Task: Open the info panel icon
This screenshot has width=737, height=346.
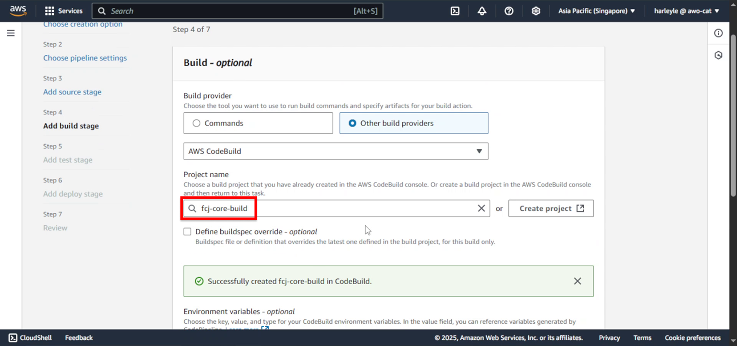Action: click(x=718, y=33)
